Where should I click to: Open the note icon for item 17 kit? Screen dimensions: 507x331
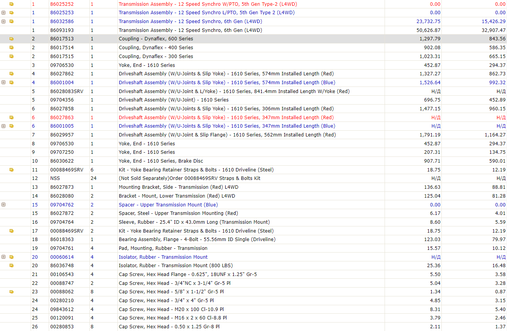coord(12,231)
